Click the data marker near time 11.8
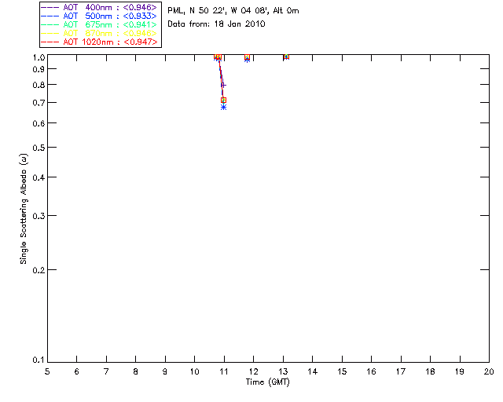Image resolution: width=503 pixels, height=402 pixels. 247,57
